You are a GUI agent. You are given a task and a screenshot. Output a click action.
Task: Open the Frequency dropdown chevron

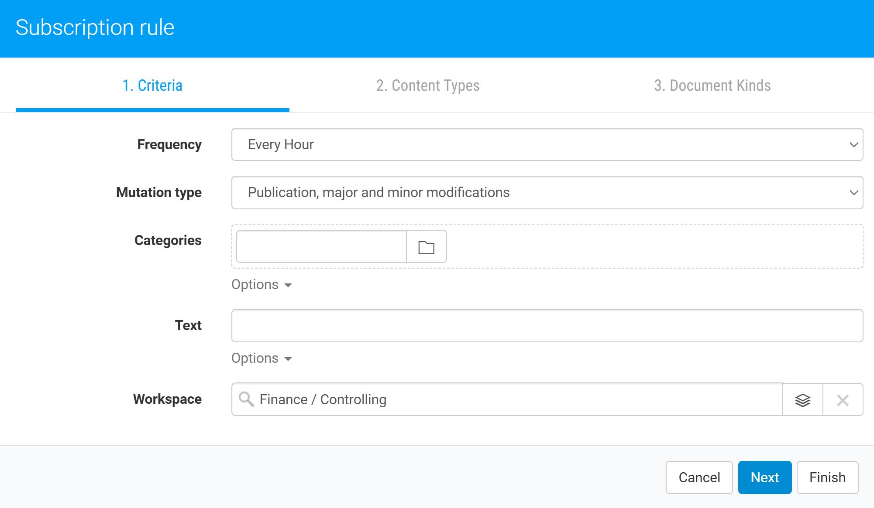tap(853, 144)
